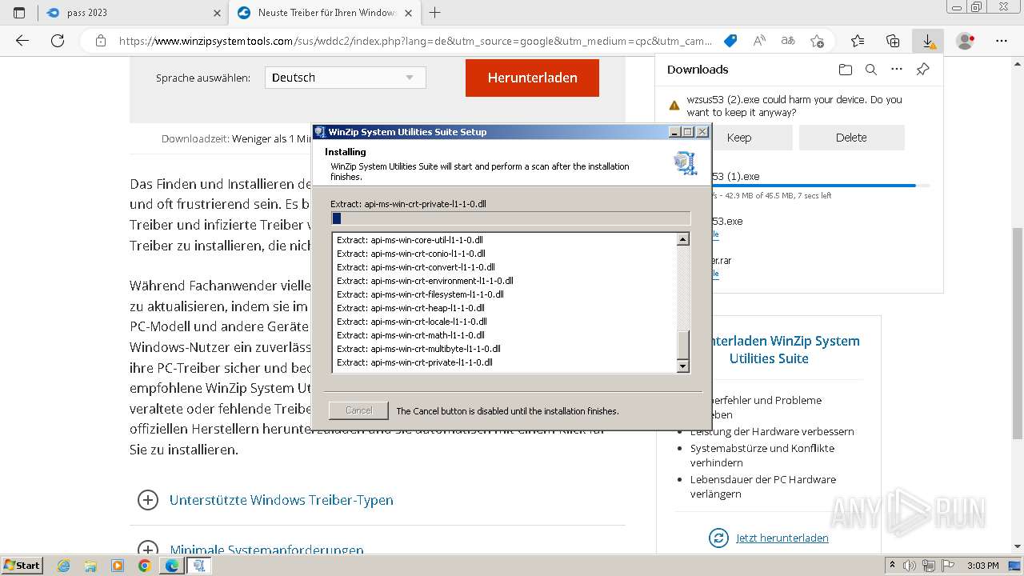Toggle the downloads toolbar icon

928,41
